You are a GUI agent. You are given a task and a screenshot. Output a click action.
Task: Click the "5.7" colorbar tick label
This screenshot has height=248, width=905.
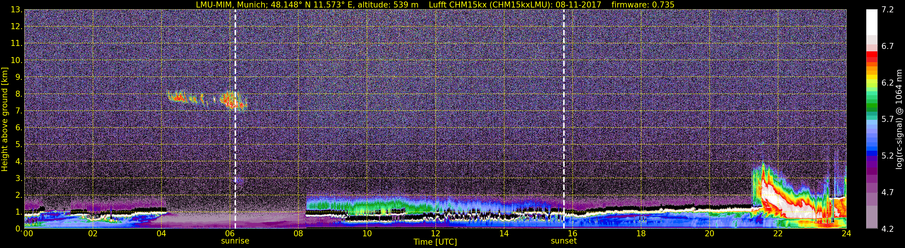888,119
